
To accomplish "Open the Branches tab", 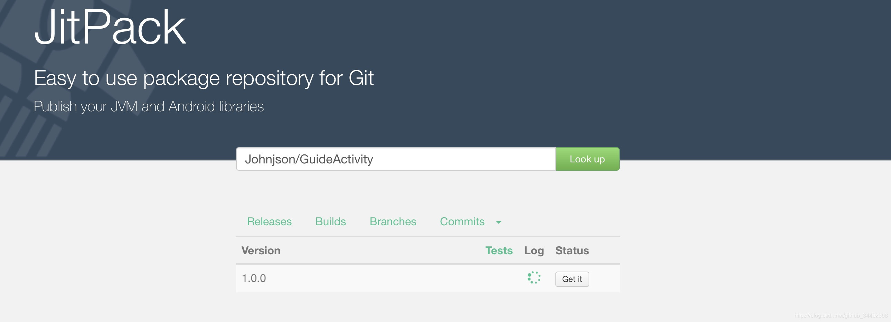I will 393,221.
